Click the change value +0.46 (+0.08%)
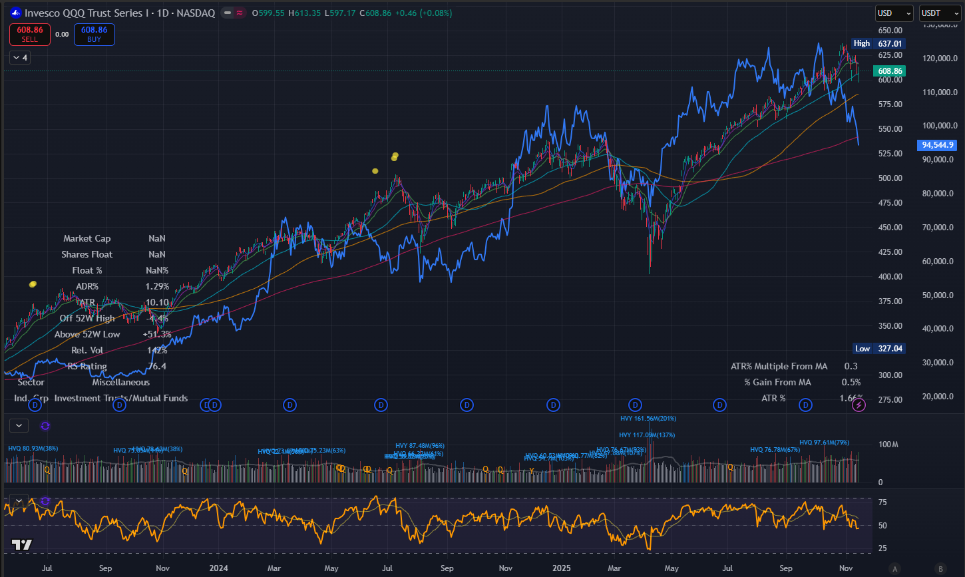Screen dimensions: 965x577 423,13
